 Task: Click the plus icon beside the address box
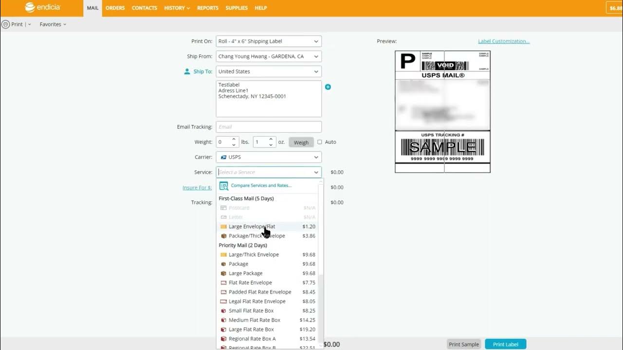coord(328,87)
